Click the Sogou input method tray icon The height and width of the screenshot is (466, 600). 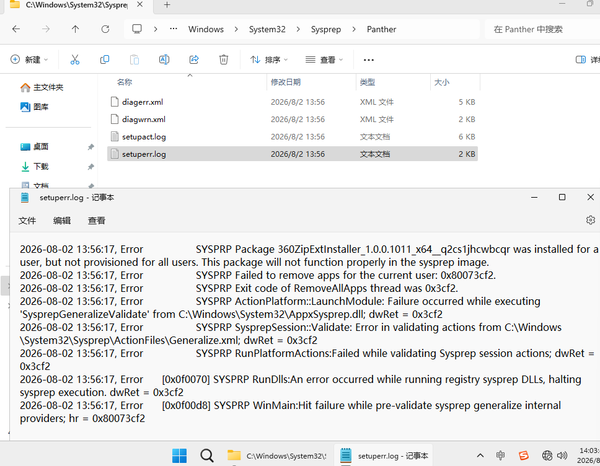(x=524, y=455)
